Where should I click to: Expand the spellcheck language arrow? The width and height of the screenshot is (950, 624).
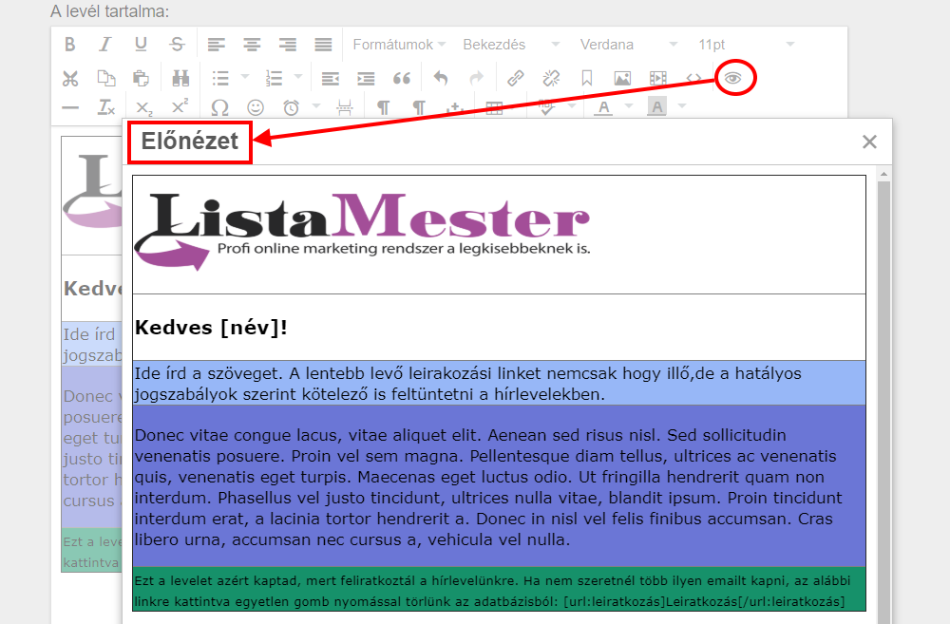tap(571, 106)
